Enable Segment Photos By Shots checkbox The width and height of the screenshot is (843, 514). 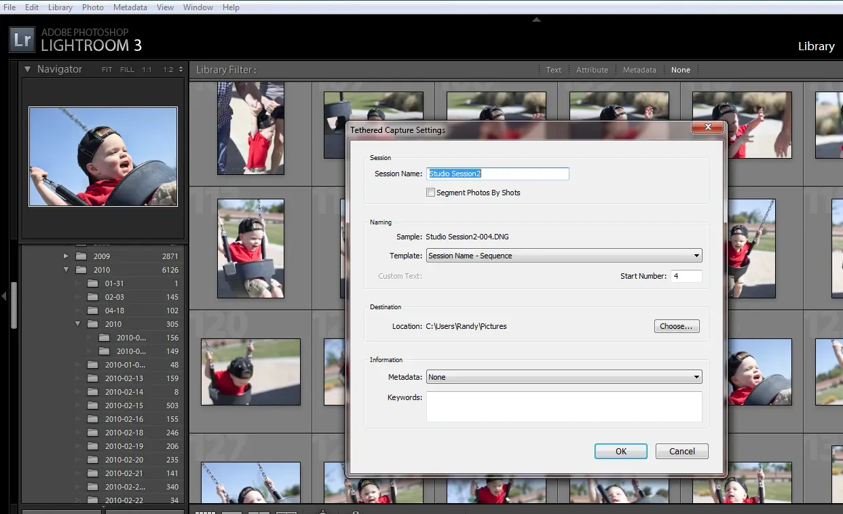[430, 193]
